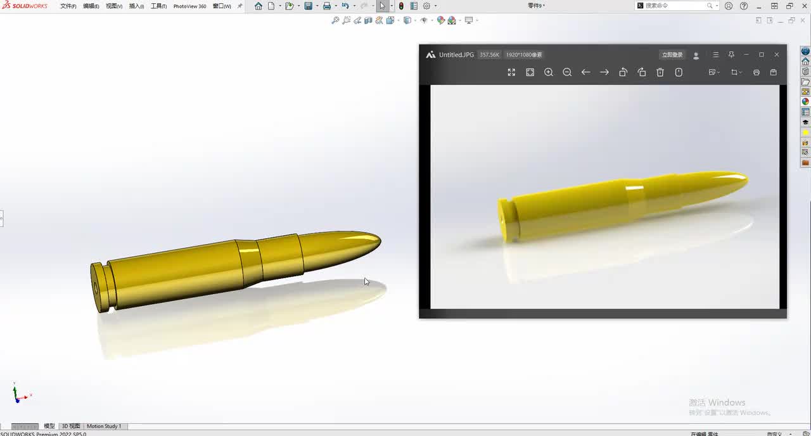Switch to 3D 视图 tab
811x436 pixels.
coord(71,426)
